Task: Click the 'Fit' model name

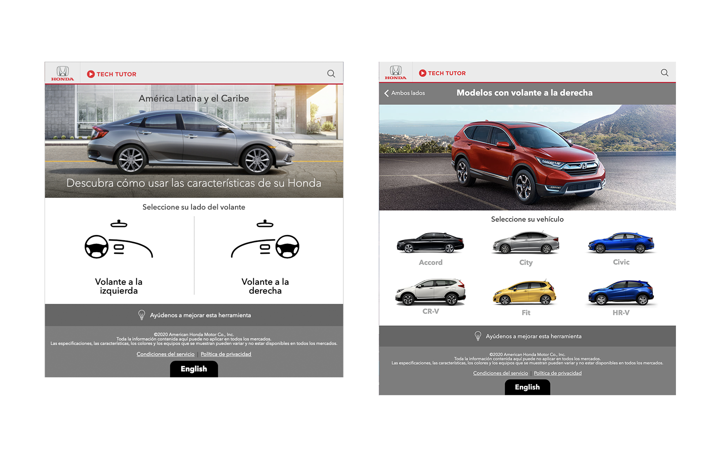Action: pos(526,313)
